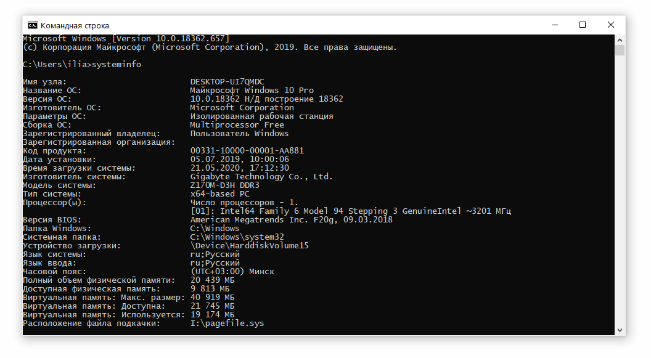Click 'Gigabyte Technology Co., Ltd.' value

tap(261, 177)
